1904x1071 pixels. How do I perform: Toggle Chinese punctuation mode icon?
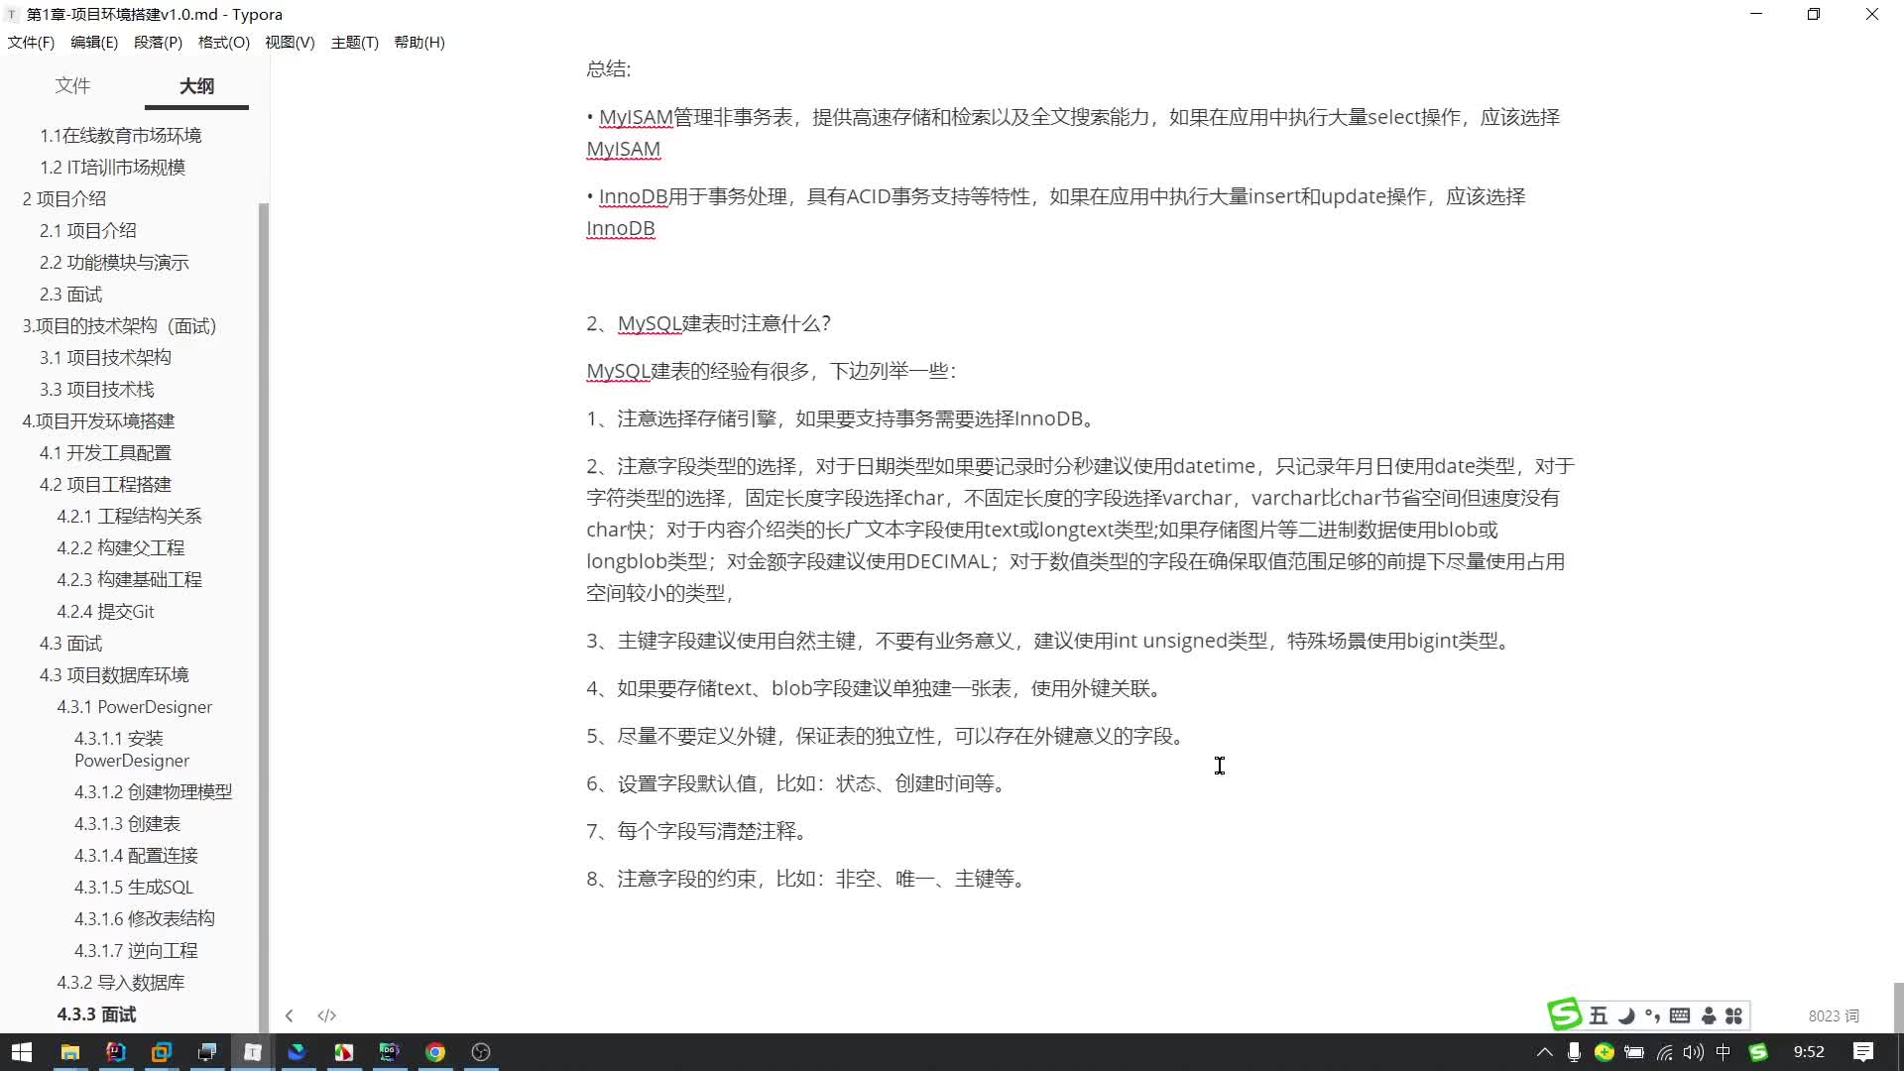click(x=1652, y=1015)
